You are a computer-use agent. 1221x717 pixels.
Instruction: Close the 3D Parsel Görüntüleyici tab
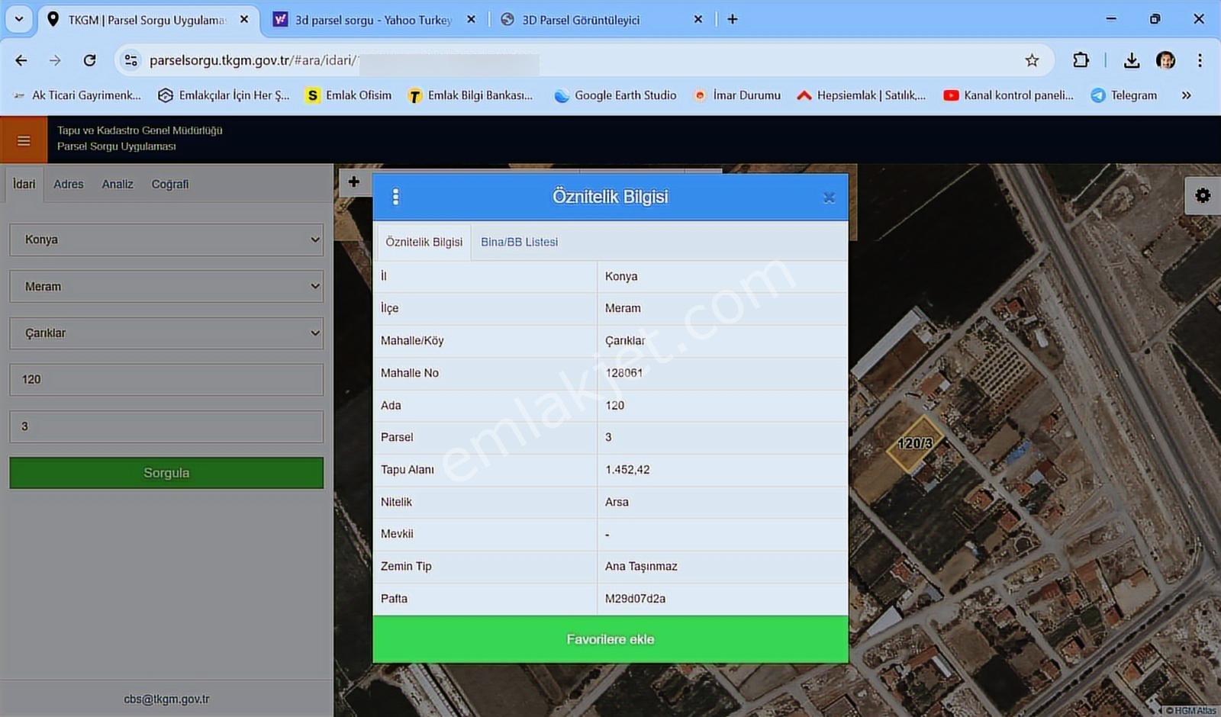[697, 19]
